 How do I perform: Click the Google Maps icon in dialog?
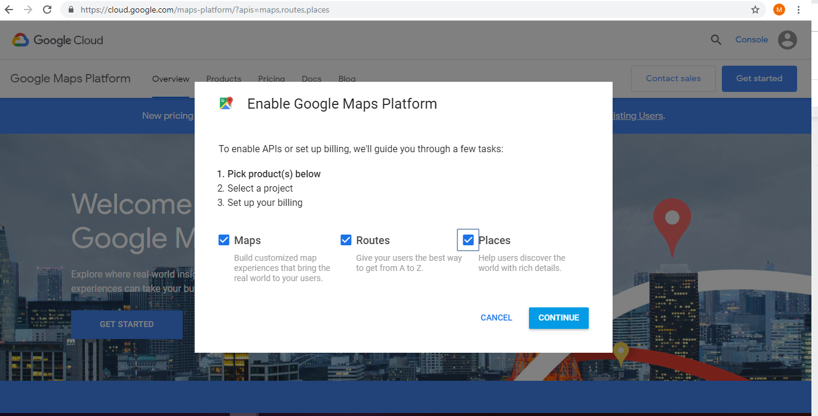coord(226,103)
